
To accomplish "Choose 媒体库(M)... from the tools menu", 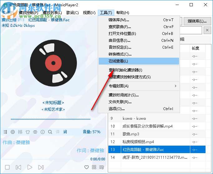I will point(139,20).
